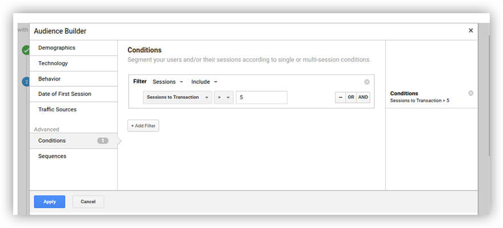Remove the filter with its gray X icon
The width and height of the screenshot is (503, 228).
[x=367, y=82]
